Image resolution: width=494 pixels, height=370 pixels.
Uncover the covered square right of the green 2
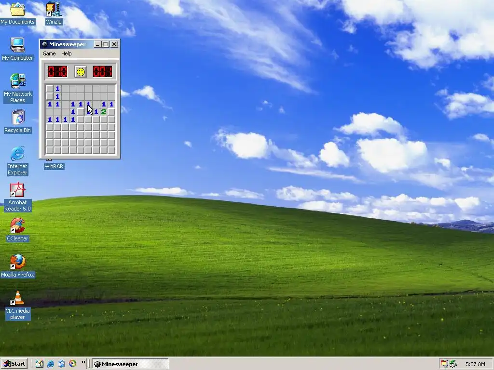[x=111, y=112]
